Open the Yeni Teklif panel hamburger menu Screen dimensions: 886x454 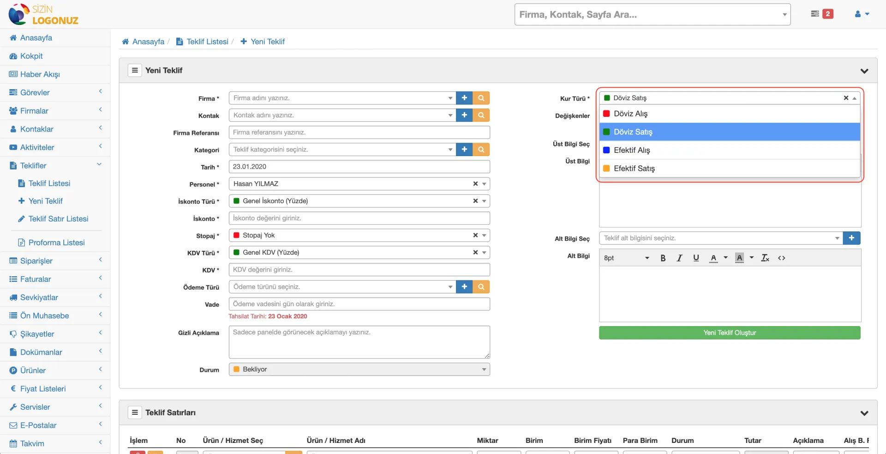pos(135,70)
